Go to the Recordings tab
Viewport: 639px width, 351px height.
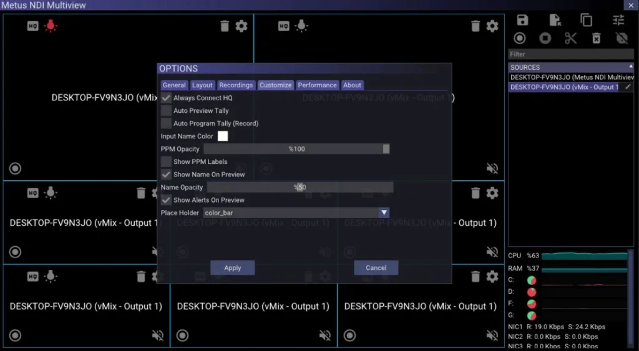(236, 85)
